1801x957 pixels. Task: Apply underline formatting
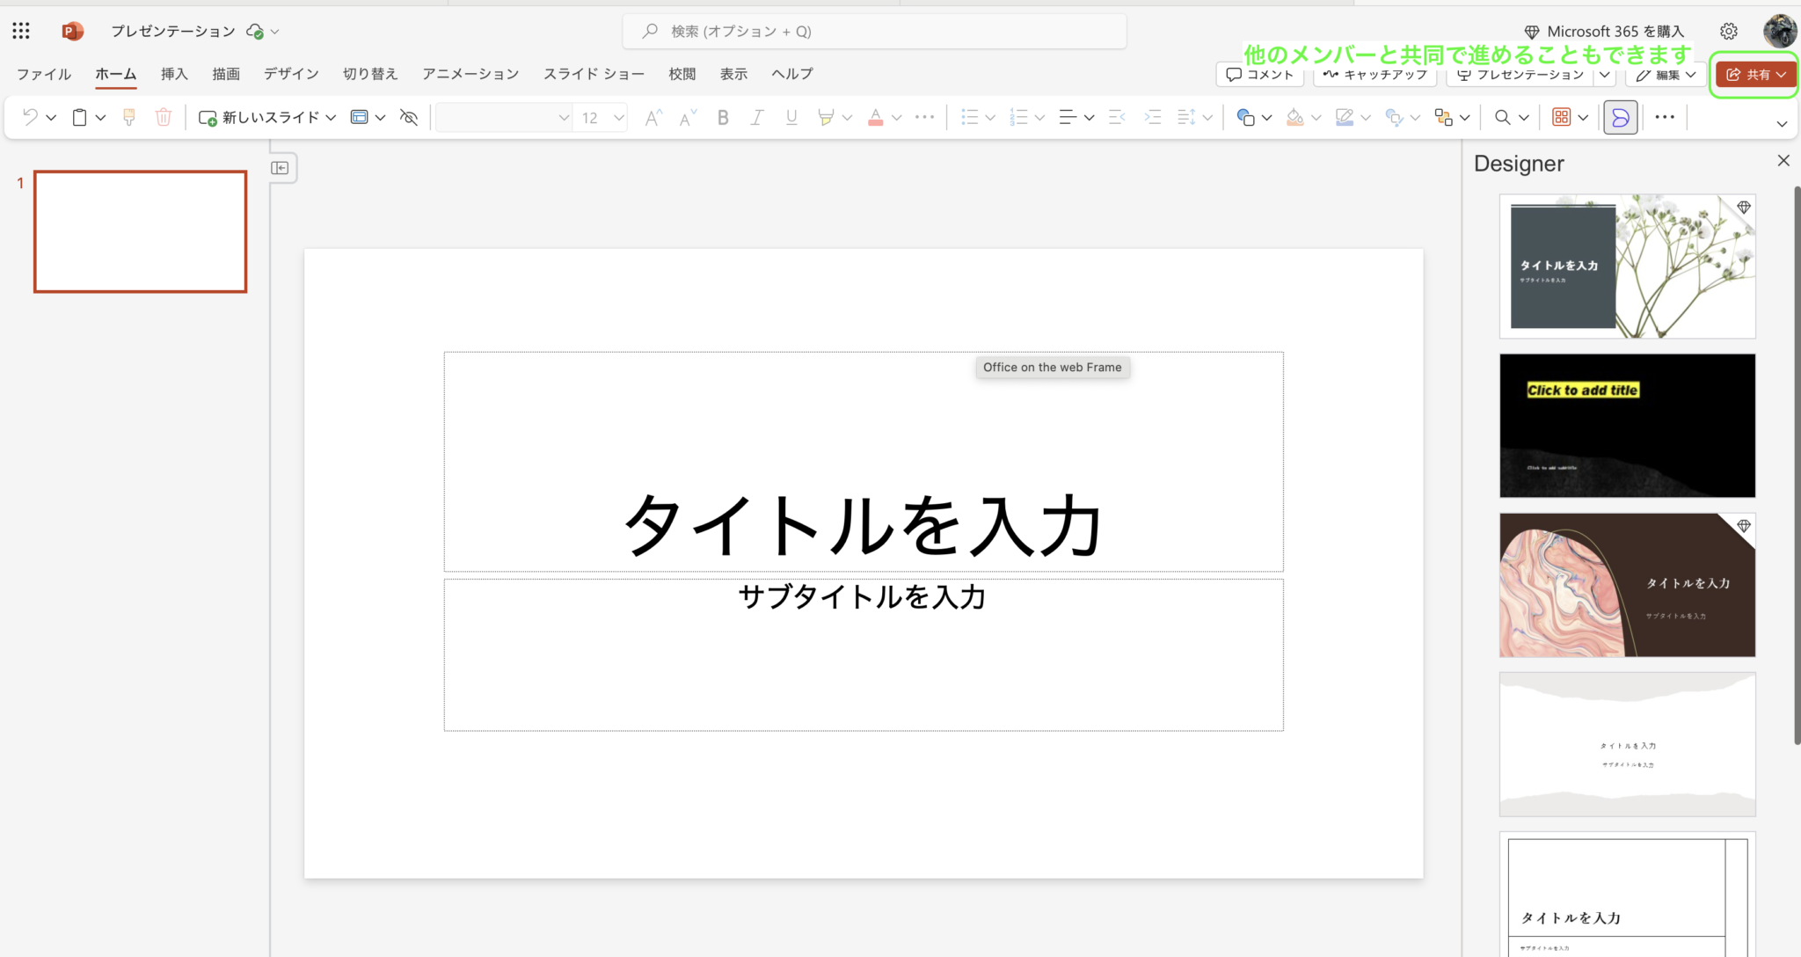791,117
